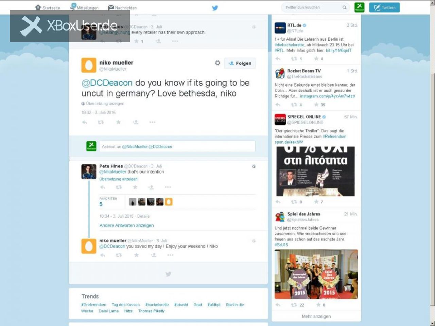Open Rocket Beans TV profile
This screenshot has width=435, height=326.
coord(304,71)
